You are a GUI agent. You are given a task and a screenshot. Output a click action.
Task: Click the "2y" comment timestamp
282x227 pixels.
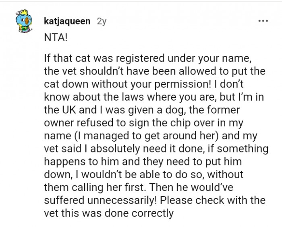[x=103, y=21]
